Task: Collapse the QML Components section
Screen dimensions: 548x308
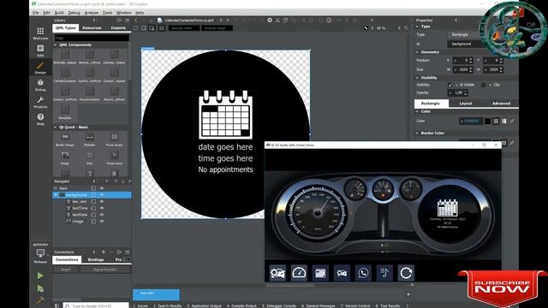Action: click(x=56, y=45)
